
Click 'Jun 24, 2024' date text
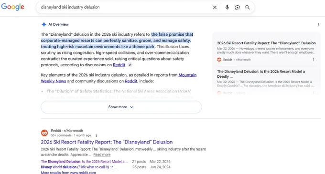(160, 167)
